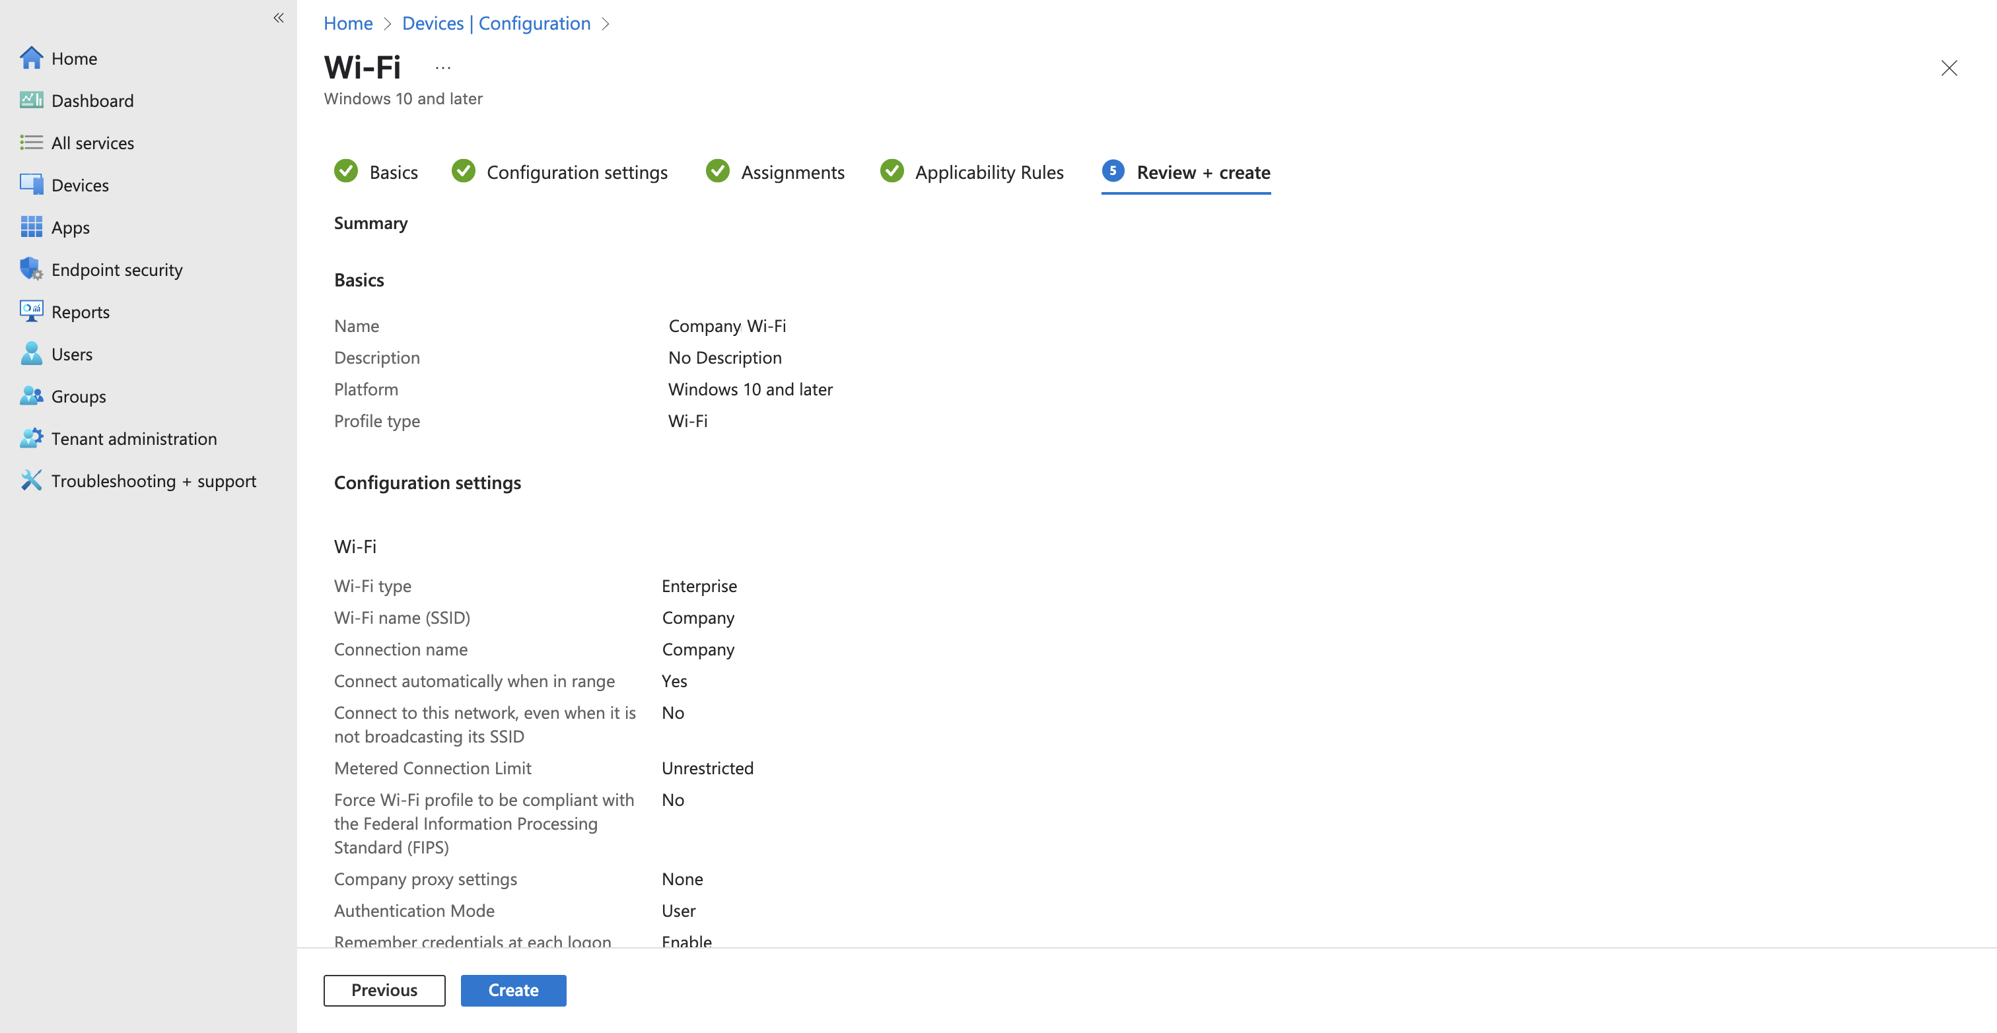Click the Endpoint security shield icon

tap(31, 269)
